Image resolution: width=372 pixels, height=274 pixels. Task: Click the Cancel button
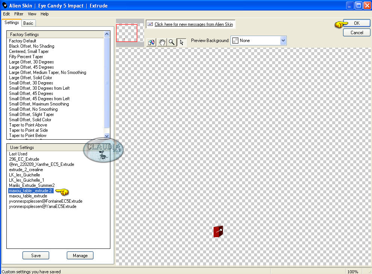pyautogui.click(x=357, y=33)
